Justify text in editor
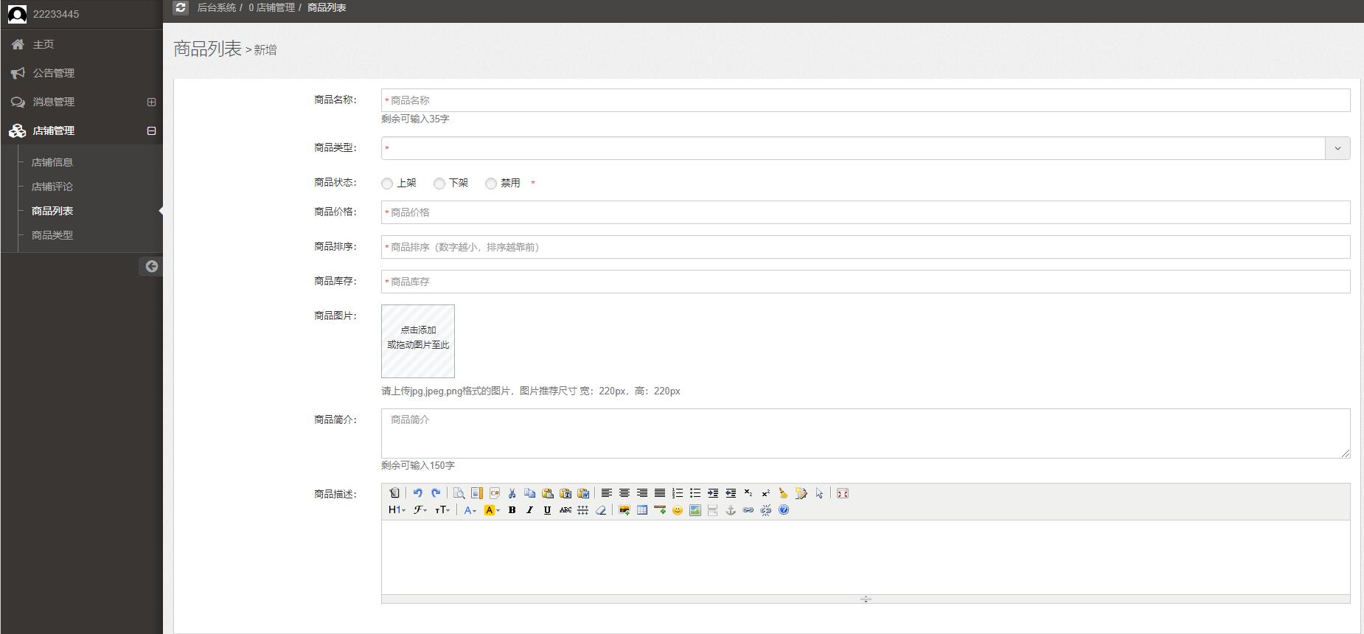Screen dimensions: 1364x634 [659, 493]
